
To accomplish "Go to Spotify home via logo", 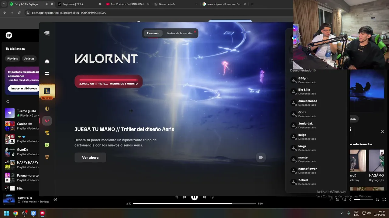I will pyautogui.click(x=9, y=35).
